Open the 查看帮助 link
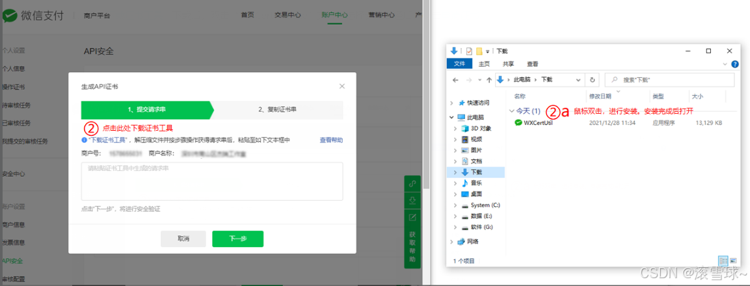This screenshot has height=286, width=750. (x=331, y=140)
